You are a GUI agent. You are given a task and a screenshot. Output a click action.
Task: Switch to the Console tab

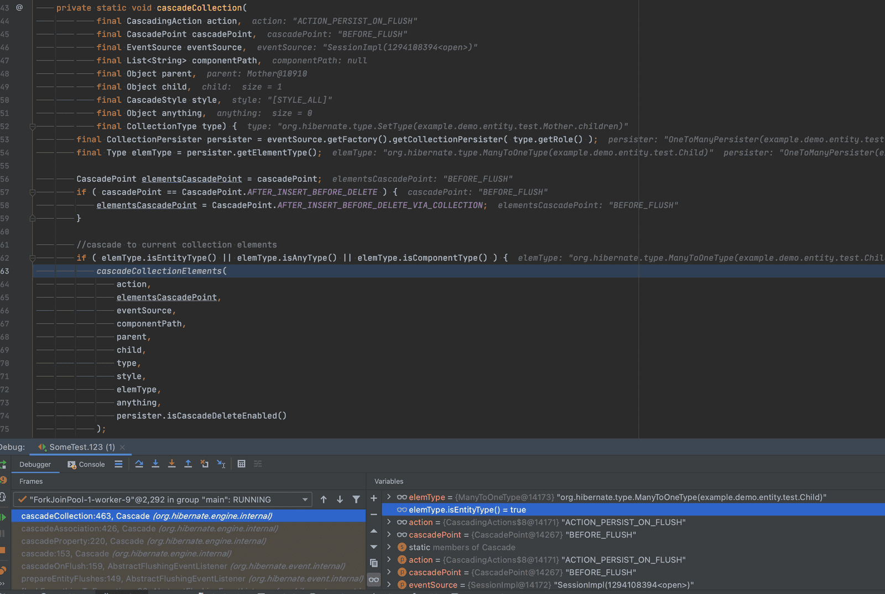(x=86, y=465)
